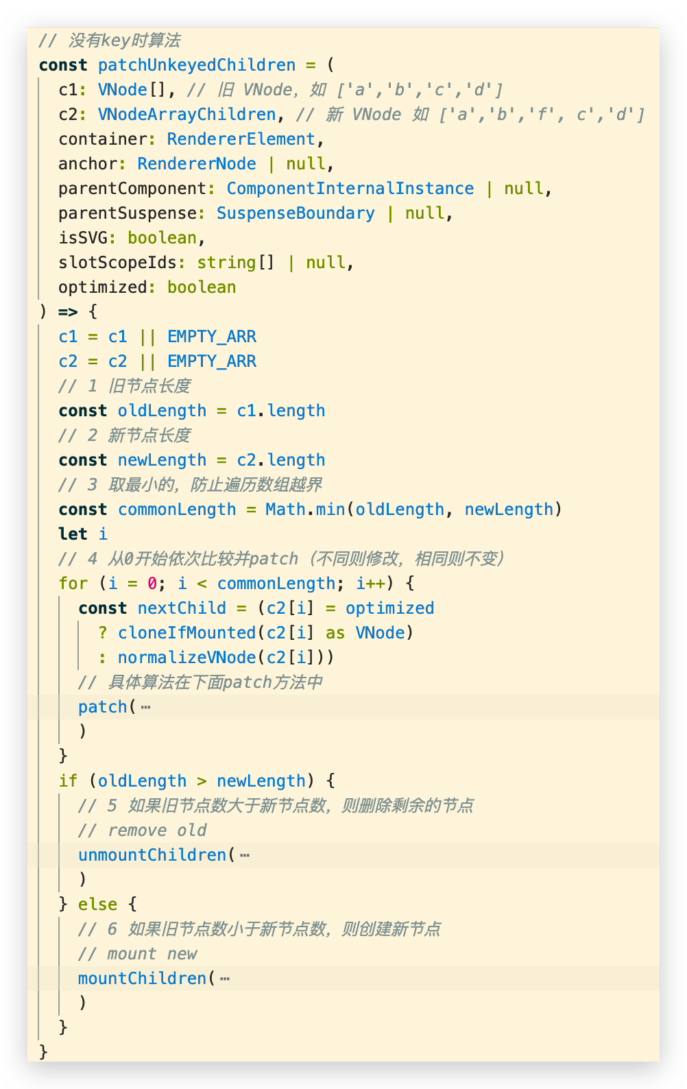The width and height of the screenshot is (687, 1089).
Task: Click the "let i" declaration
Action: coord(83,534)
